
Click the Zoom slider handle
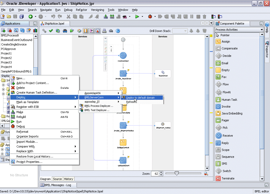(x=177, y=173)
